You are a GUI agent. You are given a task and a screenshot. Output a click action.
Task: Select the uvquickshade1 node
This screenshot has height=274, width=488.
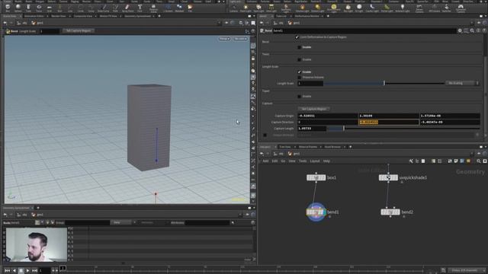point(388,177)
